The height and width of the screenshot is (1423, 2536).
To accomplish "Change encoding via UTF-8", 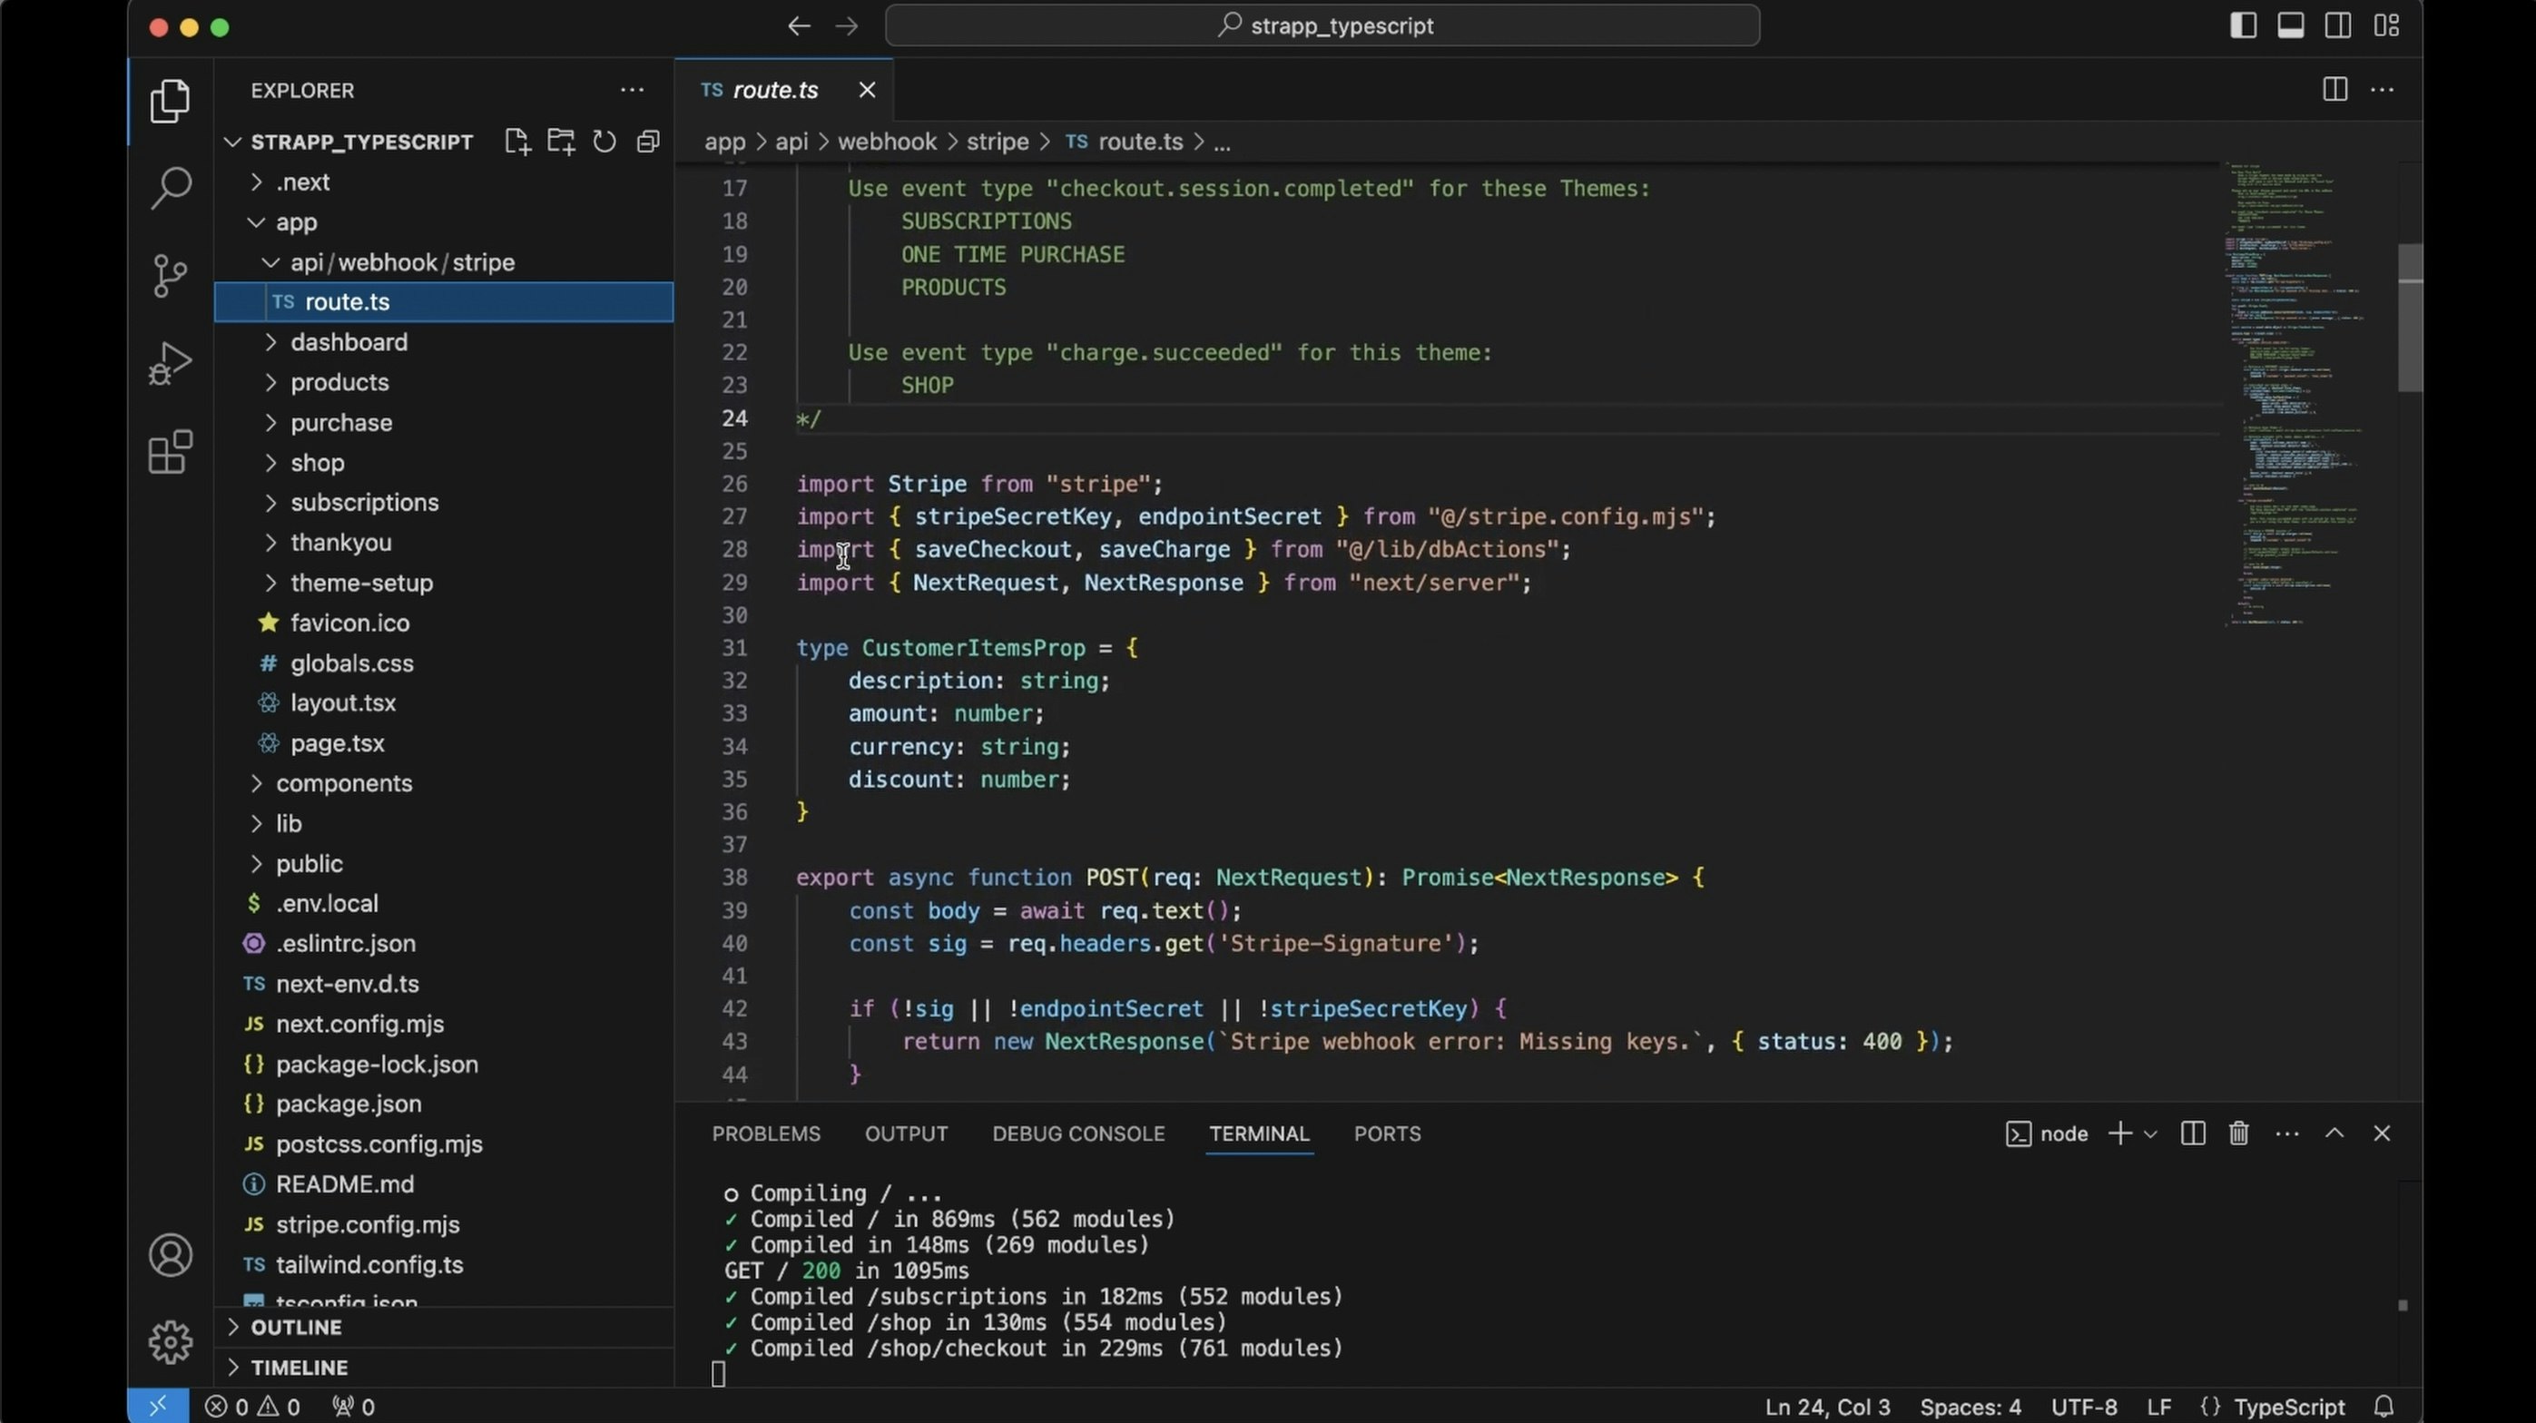I will (x=2084, y=1408).
